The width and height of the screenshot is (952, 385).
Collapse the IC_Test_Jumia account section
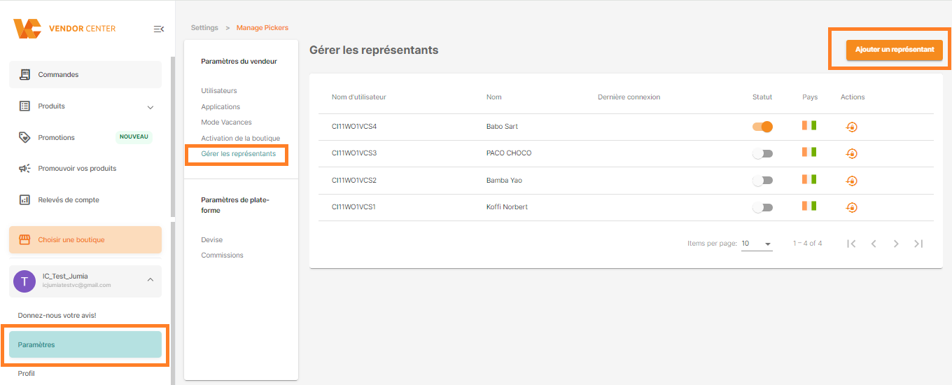coord(150,280)
